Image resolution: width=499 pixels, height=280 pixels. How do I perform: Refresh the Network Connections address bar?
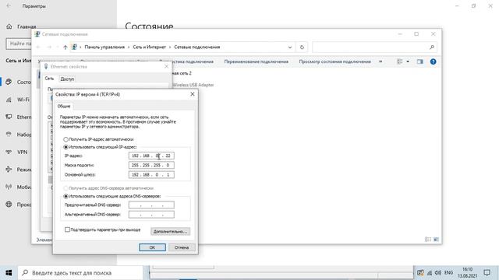coord(302,47)
